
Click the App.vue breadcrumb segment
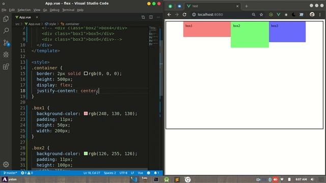point(33,24)
